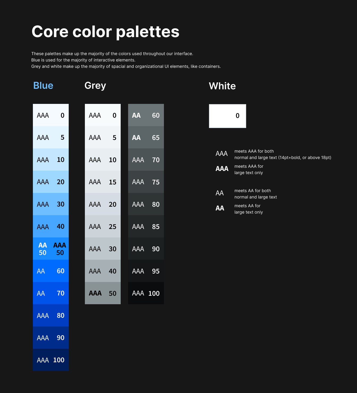The width and height of the screenshot is (357, 393).
Task: Click the Blue 10 swatch
Action: [x=51, y=160]
